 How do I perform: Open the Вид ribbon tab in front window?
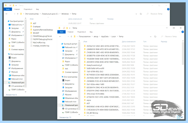point(91,32)
